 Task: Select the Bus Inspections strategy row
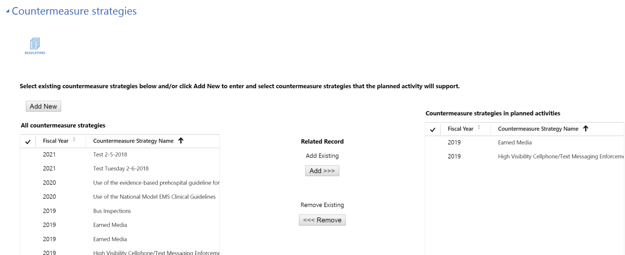point(112,211)
